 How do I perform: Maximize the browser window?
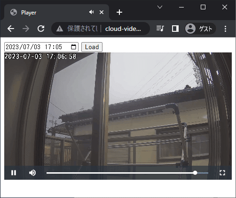point(203,7)
